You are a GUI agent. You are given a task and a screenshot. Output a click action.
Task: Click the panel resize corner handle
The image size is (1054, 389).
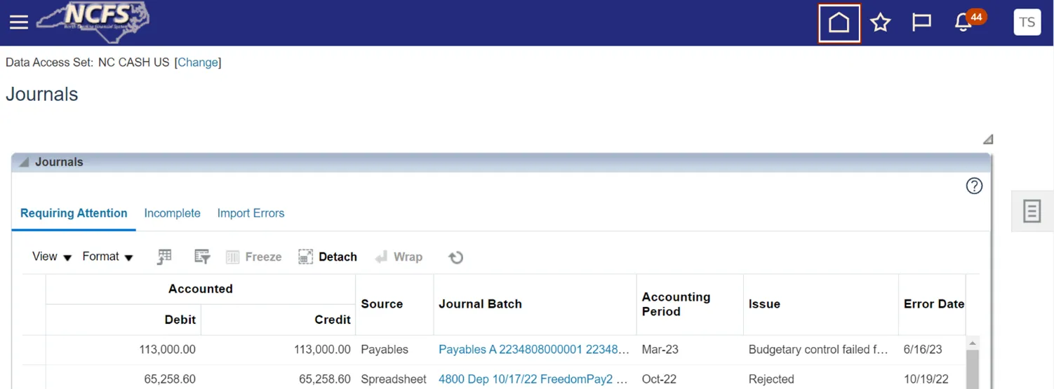(987, 139)
